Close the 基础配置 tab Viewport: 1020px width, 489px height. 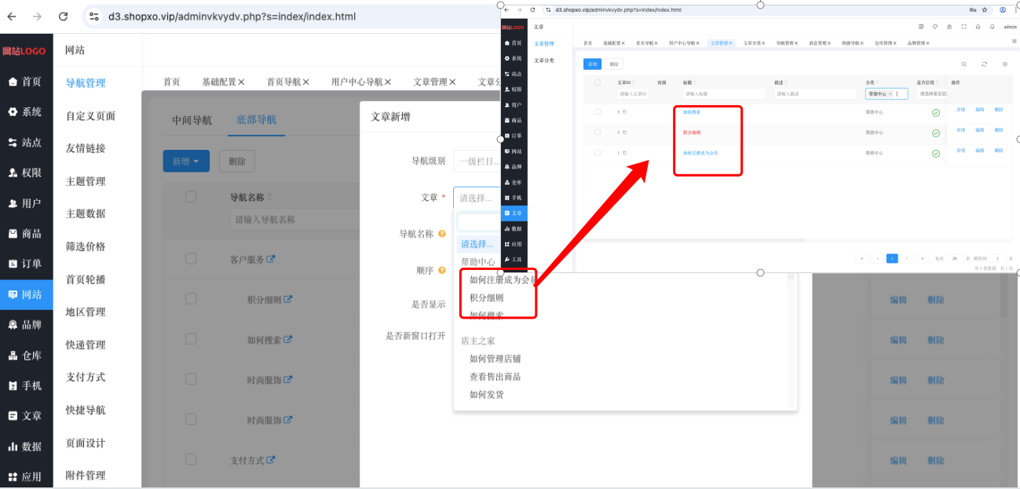tap(241, 82)
